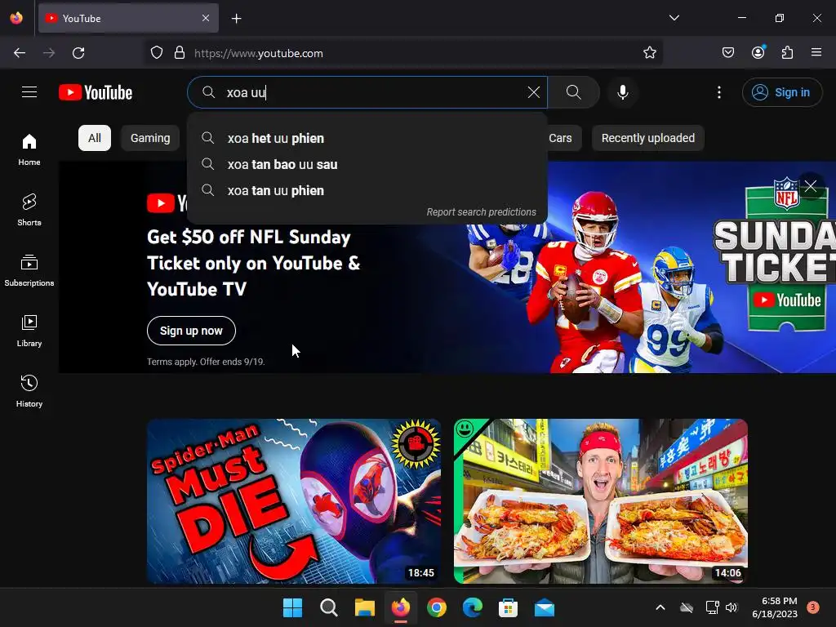The image size is (836, 627).
Task: Open Firefox application menu
Action: pyautogui.click(x=816, y=53)
